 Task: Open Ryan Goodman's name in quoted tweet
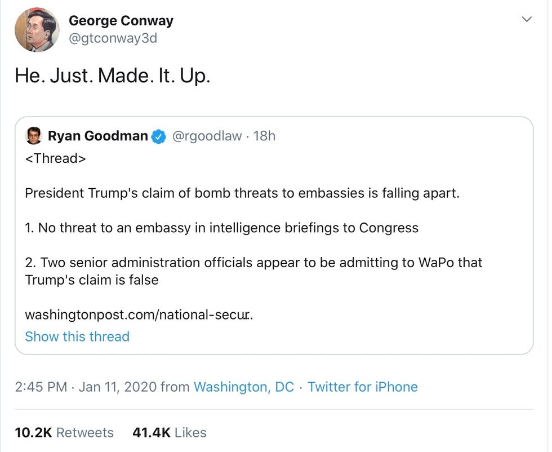(97, 136)
